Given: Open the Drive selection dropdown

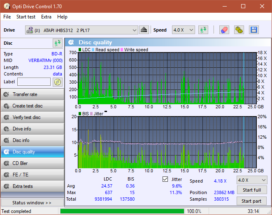Looking at the screenshot, I should click(81, 30).
